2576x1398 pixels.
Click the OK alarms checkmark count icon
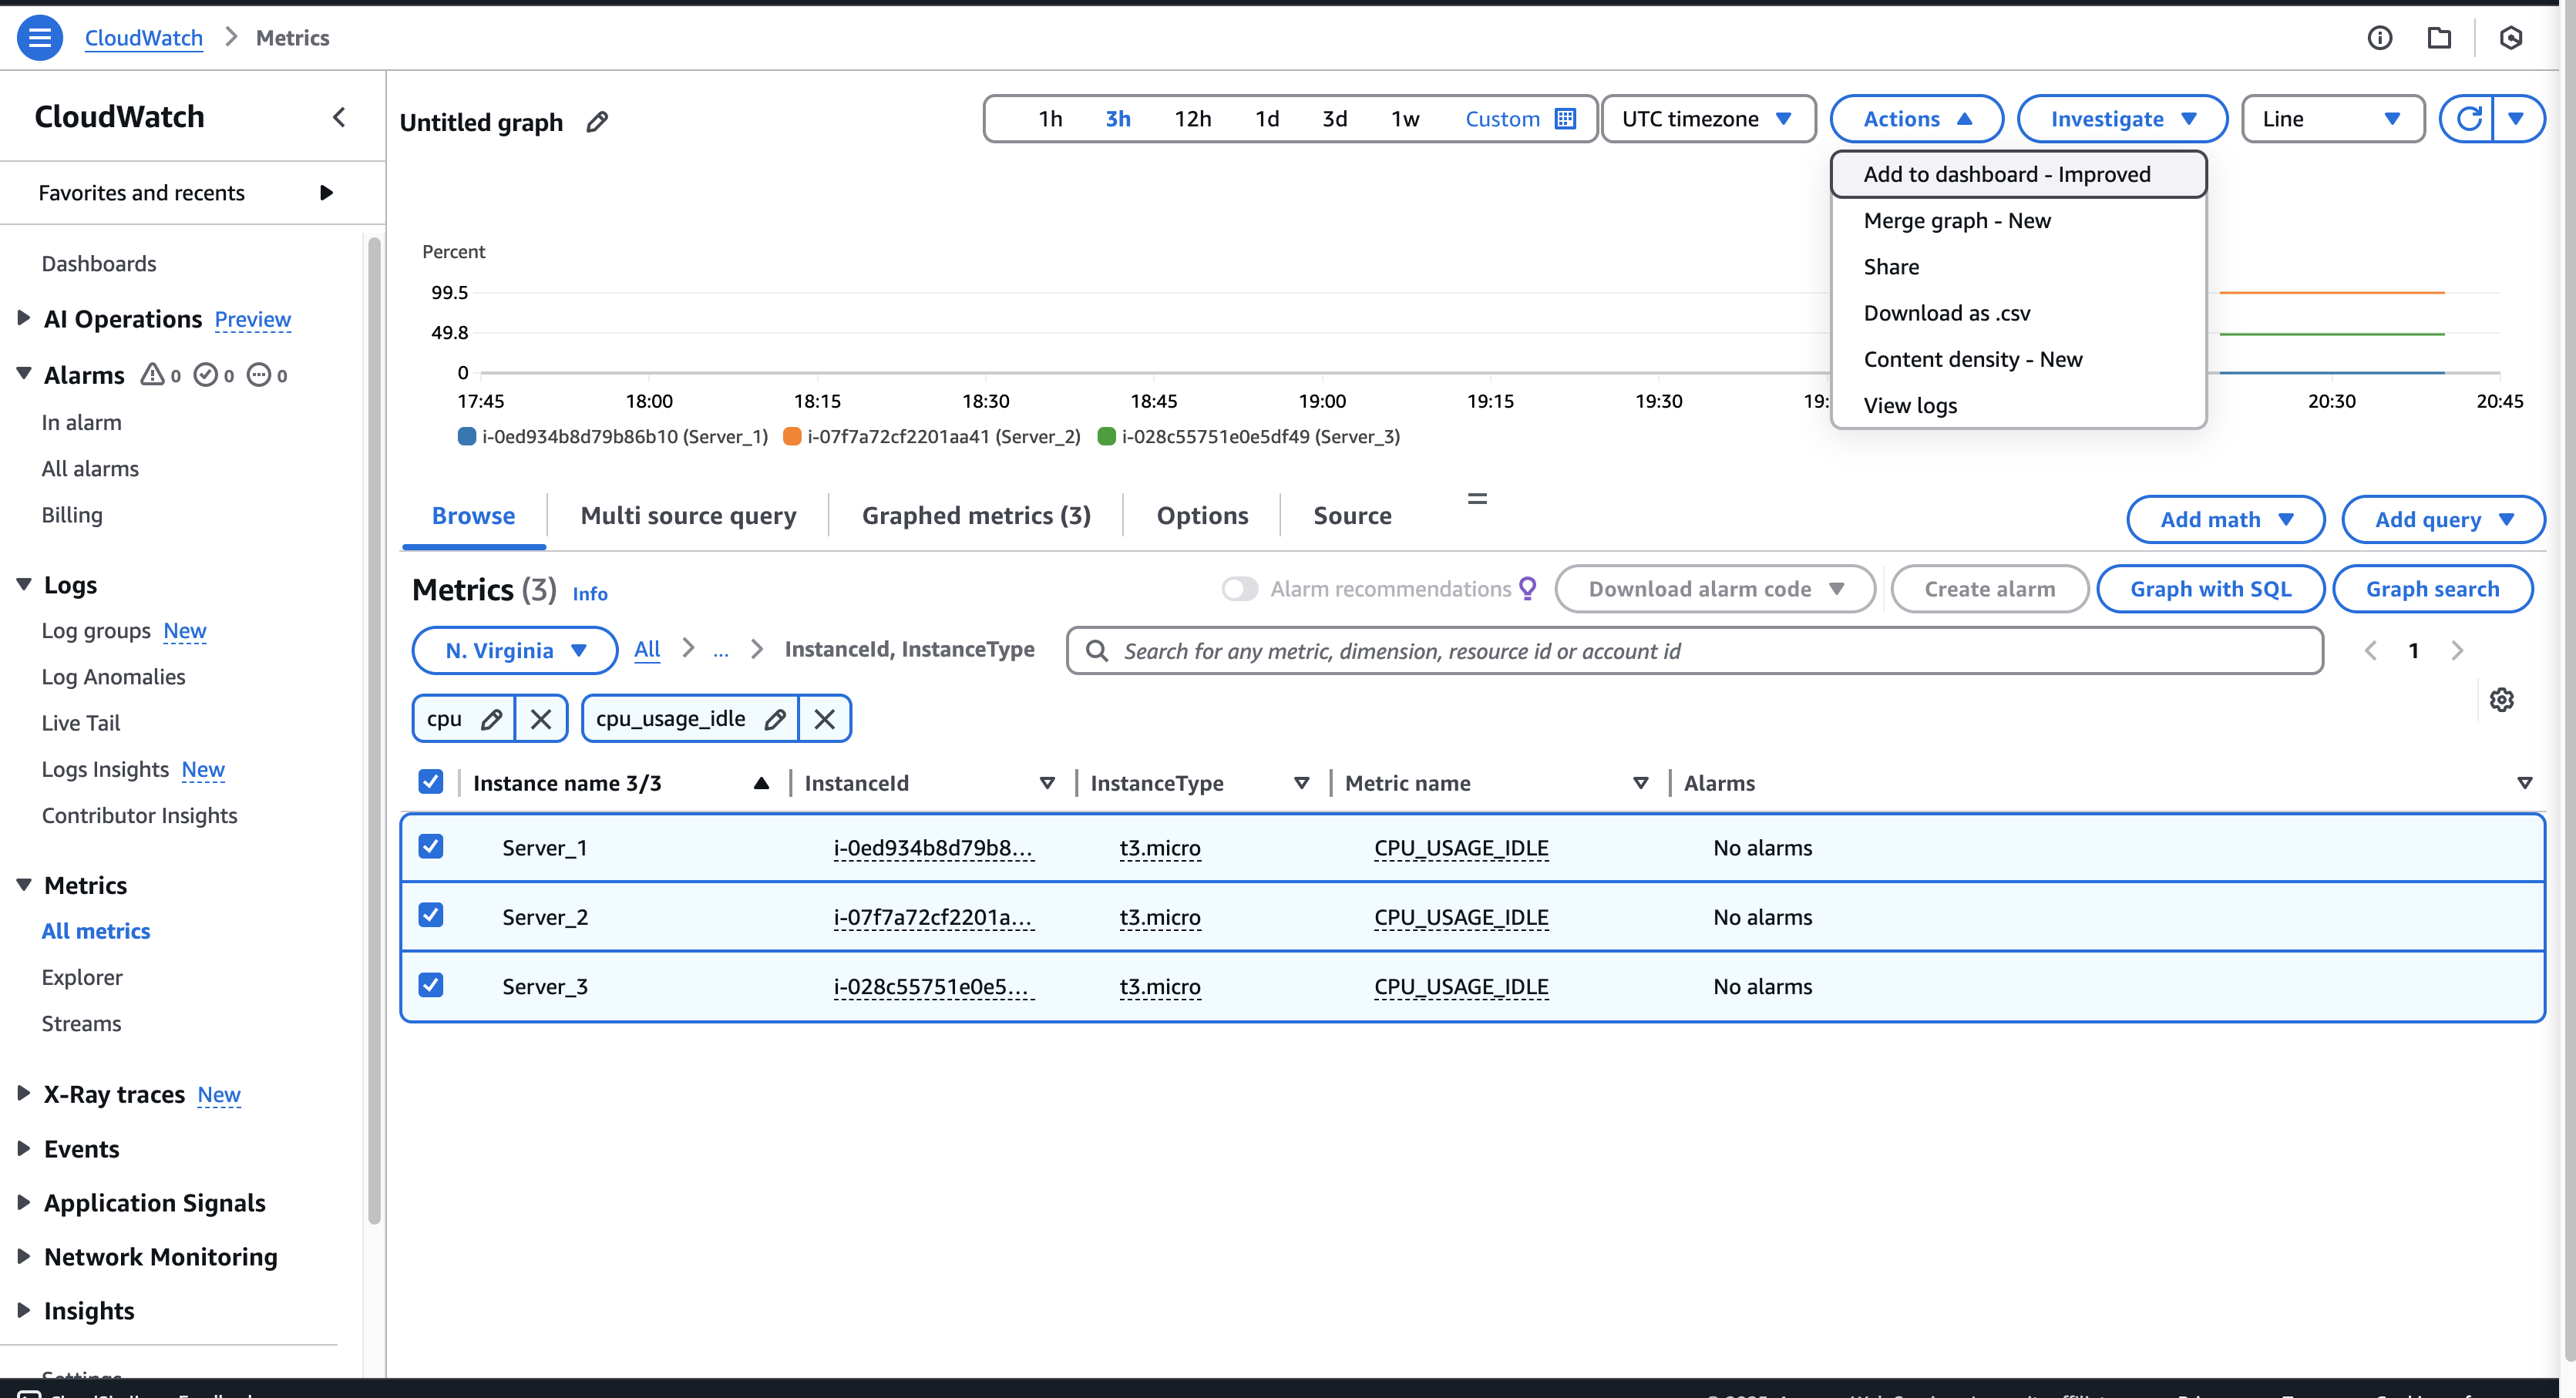click(x=205, y=375)
